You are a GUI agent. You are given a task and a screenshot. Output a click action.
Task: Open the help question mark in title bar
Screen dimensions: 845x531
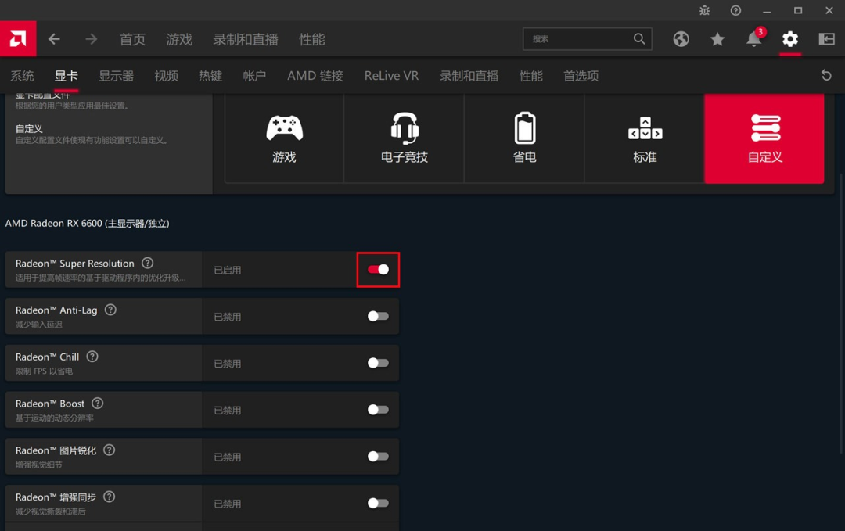coord(735,10)
